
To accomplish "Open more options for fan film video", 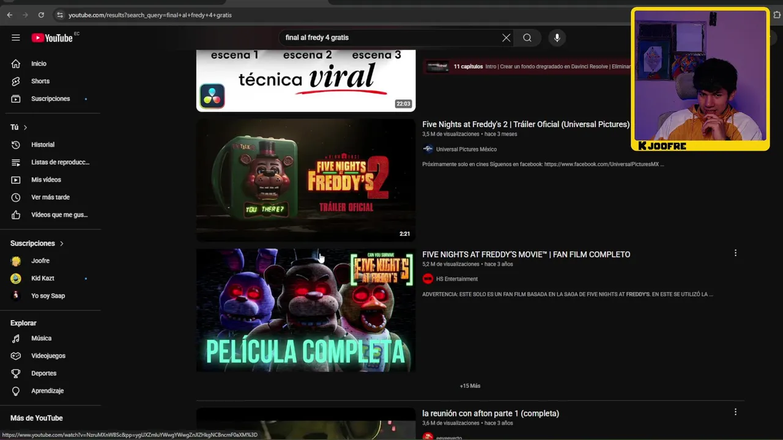I will (735, 253).
